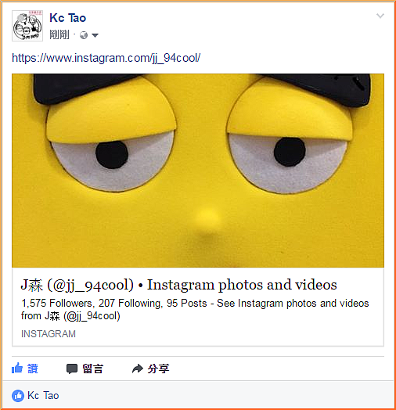Click the globe public privacy icon
The height and width of the screenshot is (410, 396).
coord(84,35)
